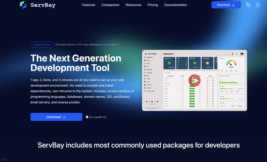
Task: Click the CPU Usage History chart
Action: (228, 81)
